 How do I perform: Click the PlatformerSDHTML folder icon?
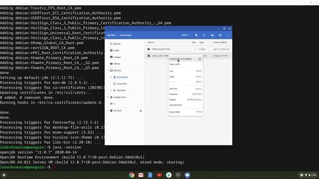pos(149,49)
